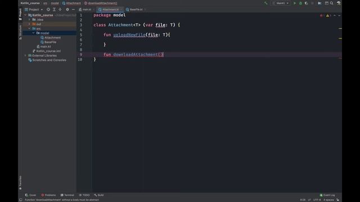This screenshot has width=360, height=202.
Task: Open the Build tool window button
Action: click(99, 195)
